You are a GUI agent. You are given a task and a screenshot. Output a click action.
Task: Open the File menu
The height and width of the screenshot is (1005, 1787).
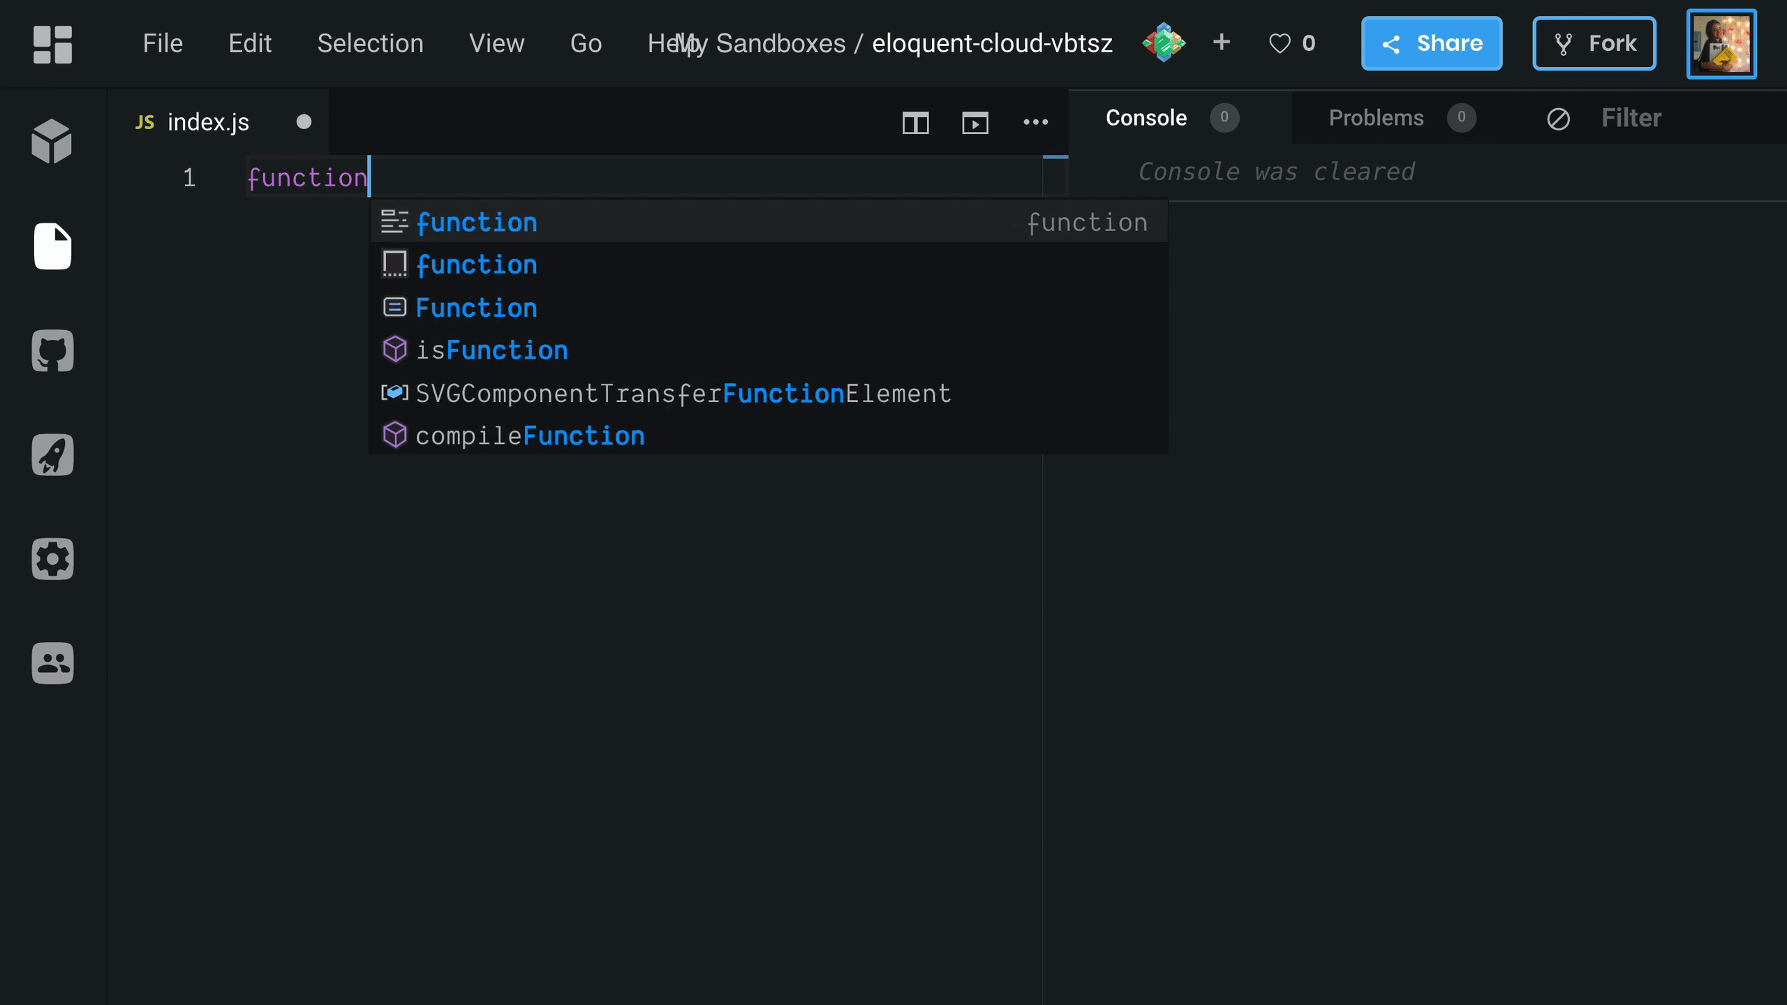click(163, 43)
